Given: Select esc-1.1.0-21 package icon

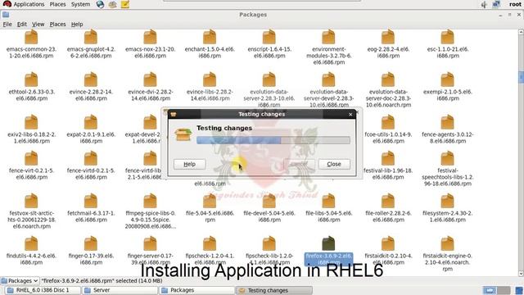Looking at the screenshot, I should [448, 37].
